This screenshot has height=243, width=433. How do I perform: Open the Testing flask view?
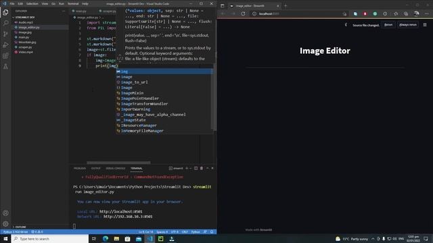click(x=5, y=66)
